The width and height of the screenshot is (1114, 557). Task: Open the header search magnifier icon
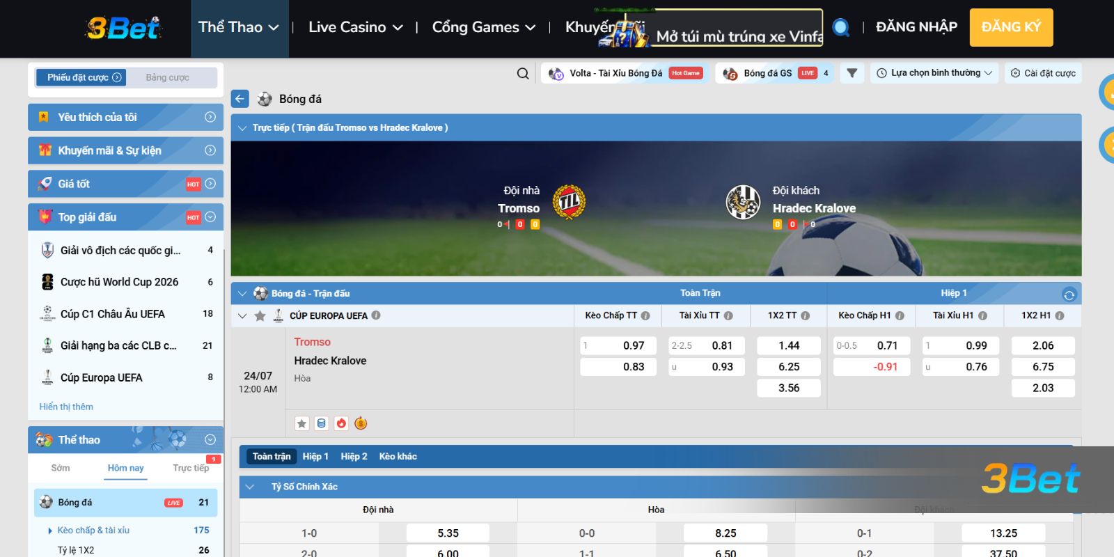tap(841, 28)
